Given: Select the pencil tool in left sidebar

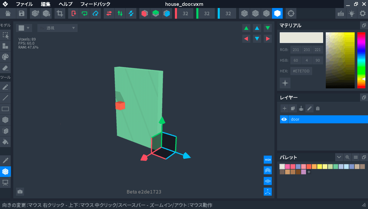Looking at the screenshot, I should 5,87.
